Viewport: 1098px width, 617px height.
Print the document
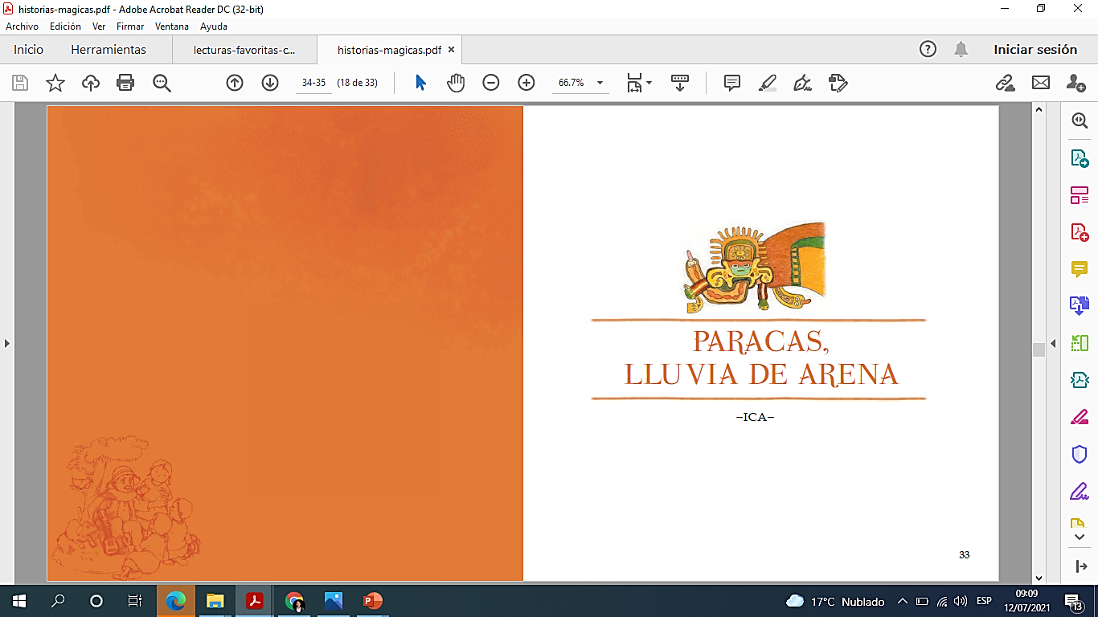pos(125,83)
